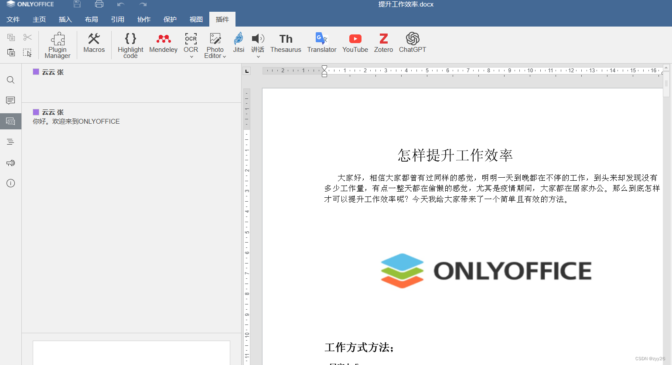Click the ONLYOFFICE logo image in document
The image size is (672, 365).
[486, 270]
